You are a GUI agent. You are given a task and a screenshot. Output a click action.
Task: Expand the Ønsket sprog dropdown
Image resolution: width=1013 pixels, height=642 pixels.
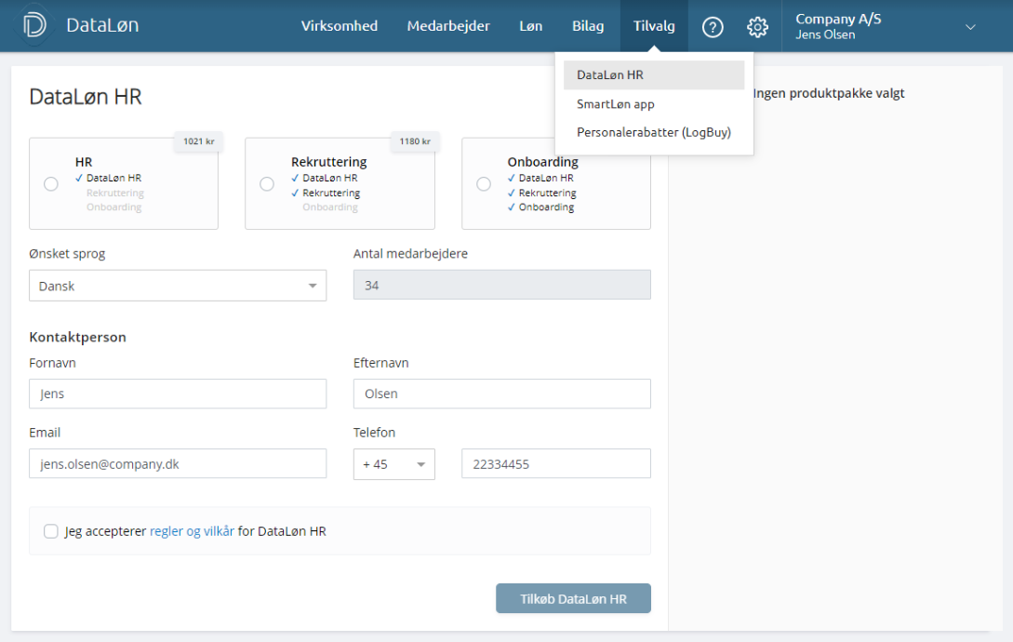pos(178,286)
